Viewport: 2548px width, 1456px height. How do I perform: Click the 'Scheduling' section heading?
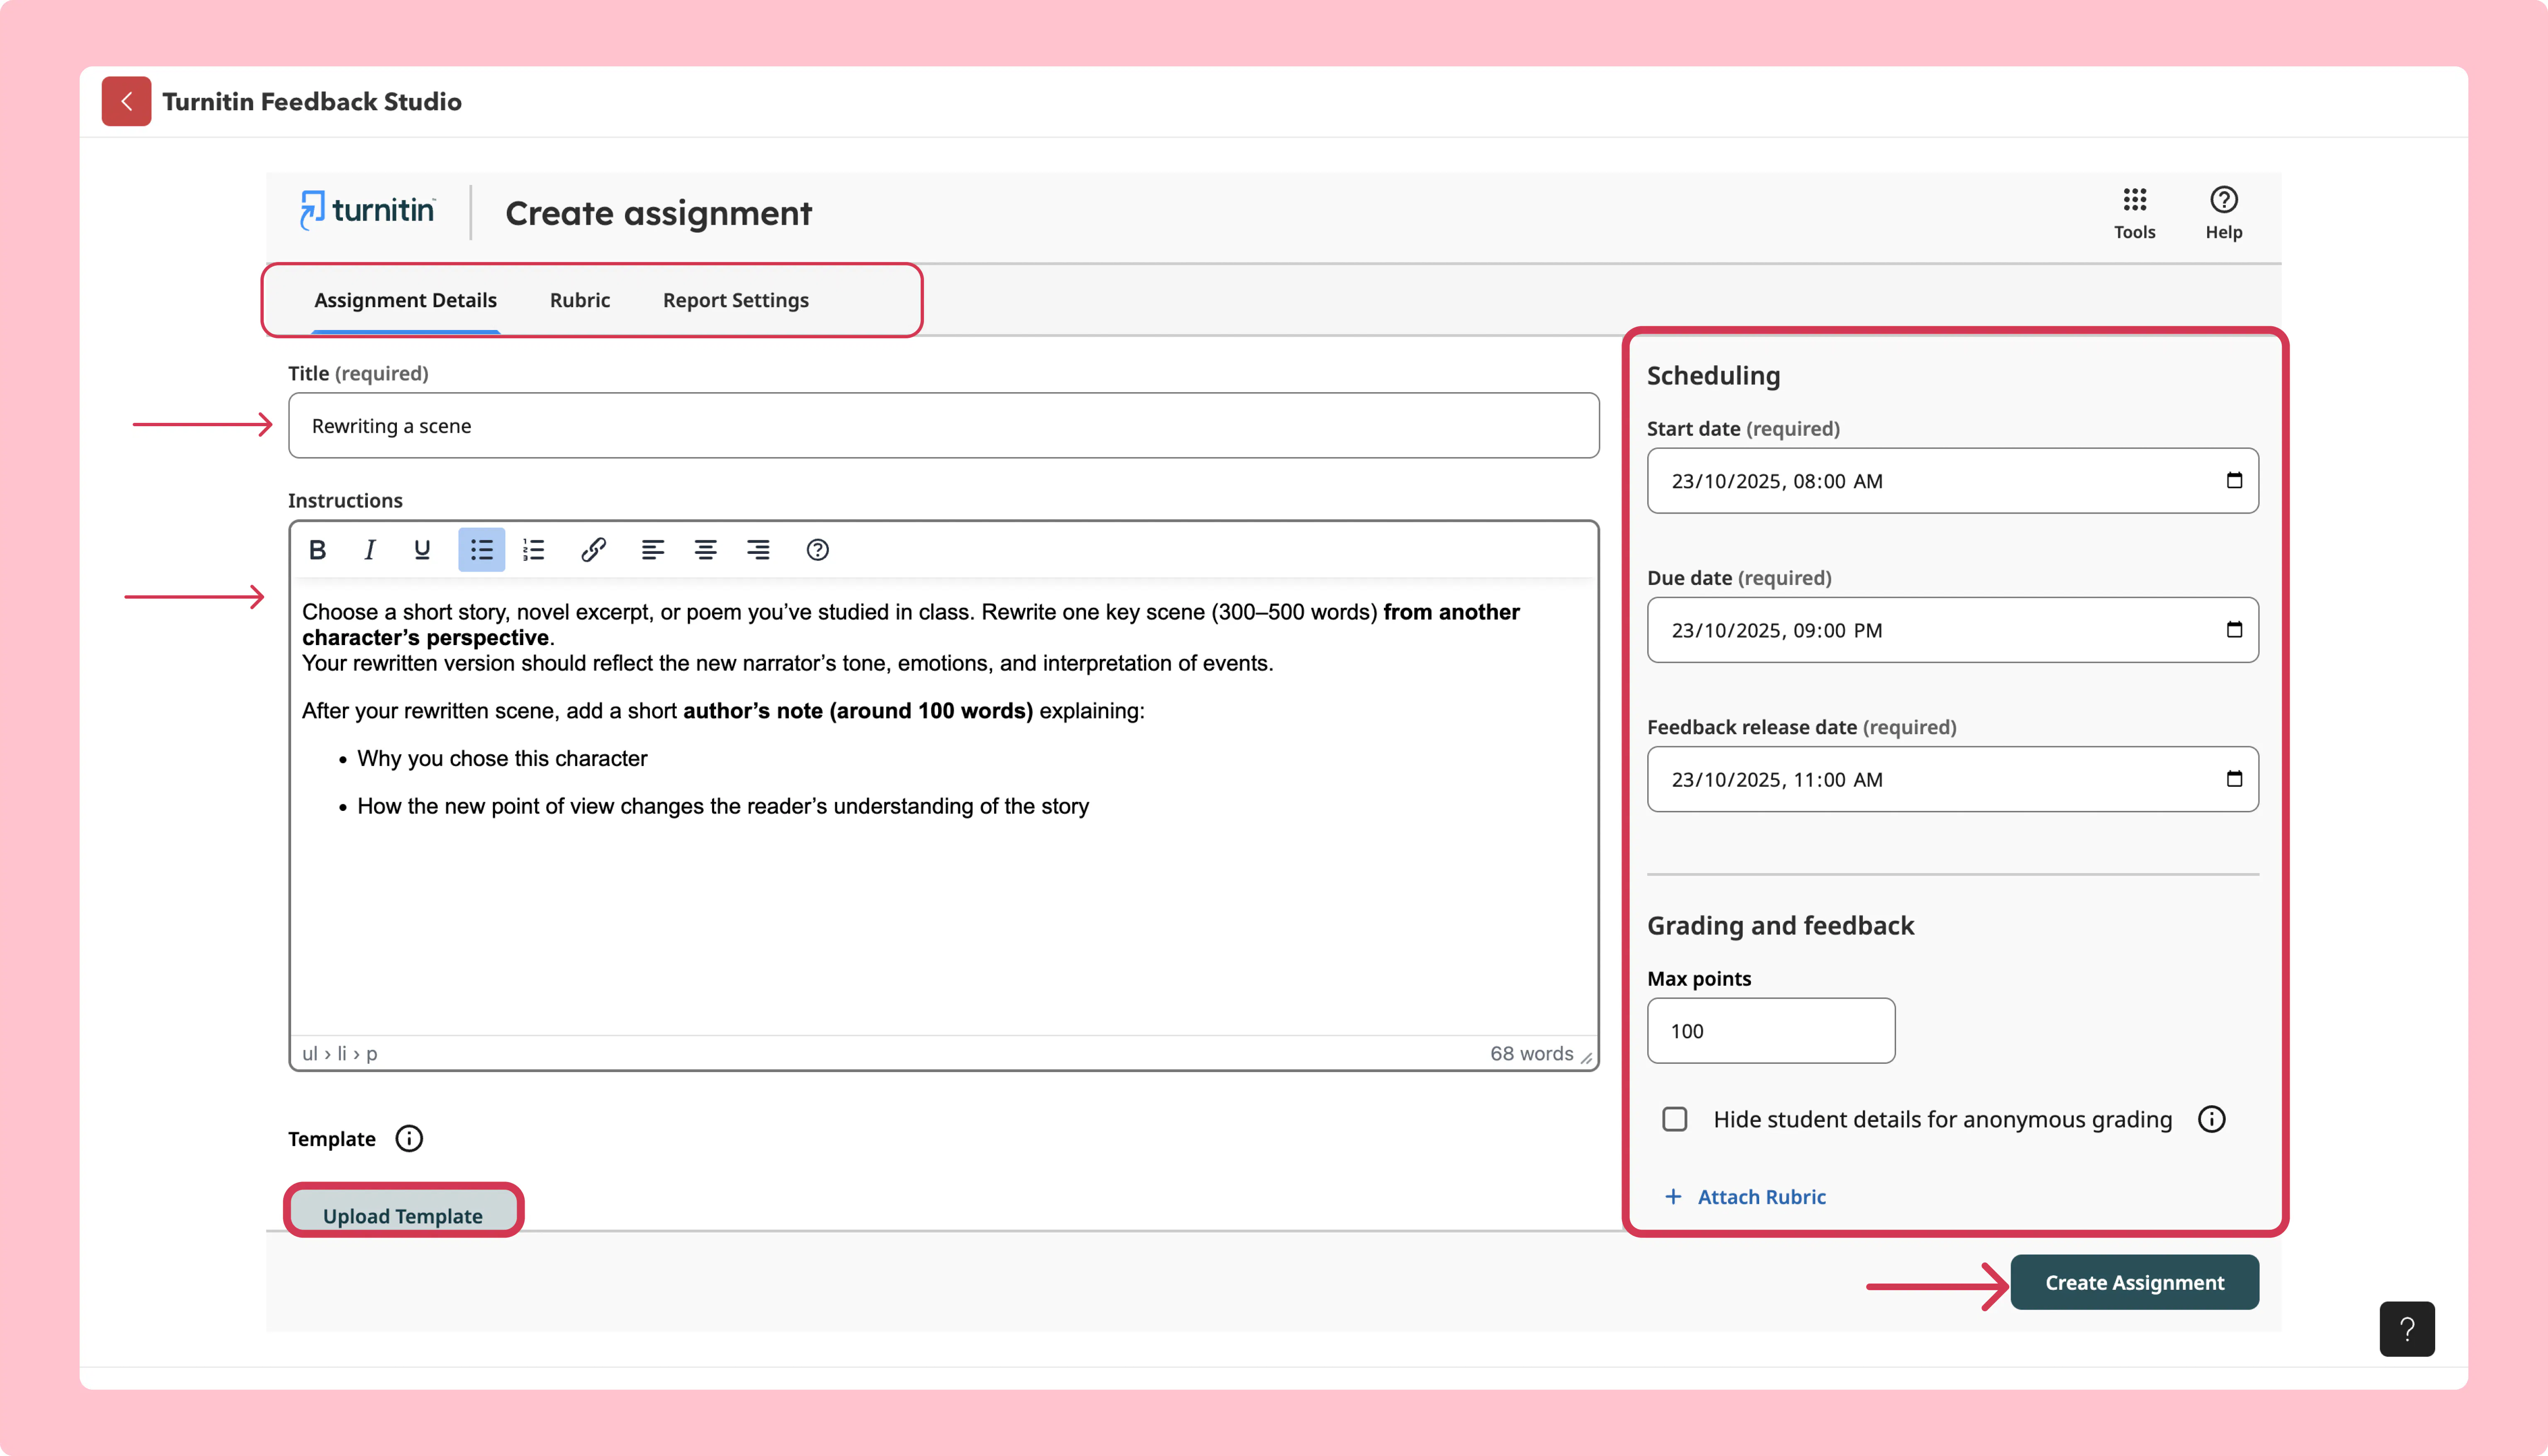click(x=1713, y=376)
